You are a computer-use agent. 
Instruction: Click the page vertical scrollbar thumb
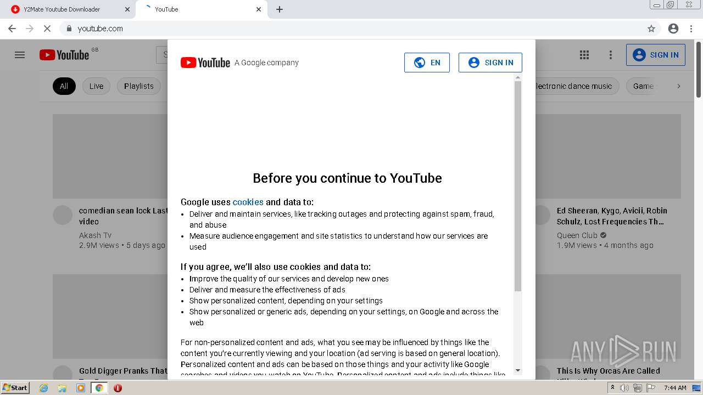[x=699, y=70]
